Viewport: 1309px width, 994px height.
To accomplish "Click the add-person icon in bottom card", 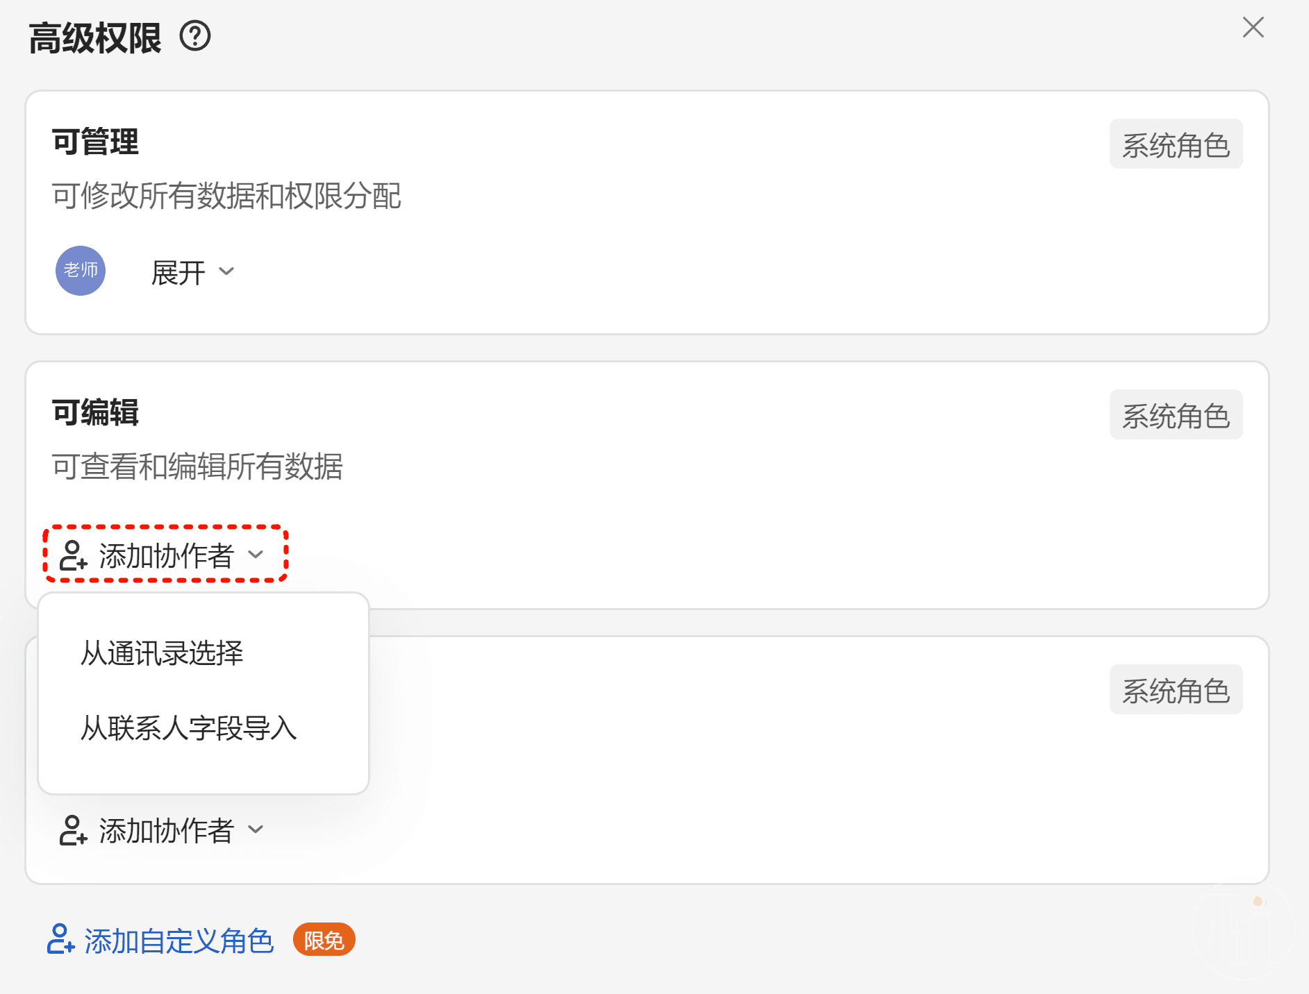I will pos(73,830).
